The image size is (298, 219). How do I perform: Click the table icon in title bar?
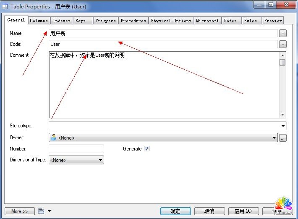[x=5, y=7]
